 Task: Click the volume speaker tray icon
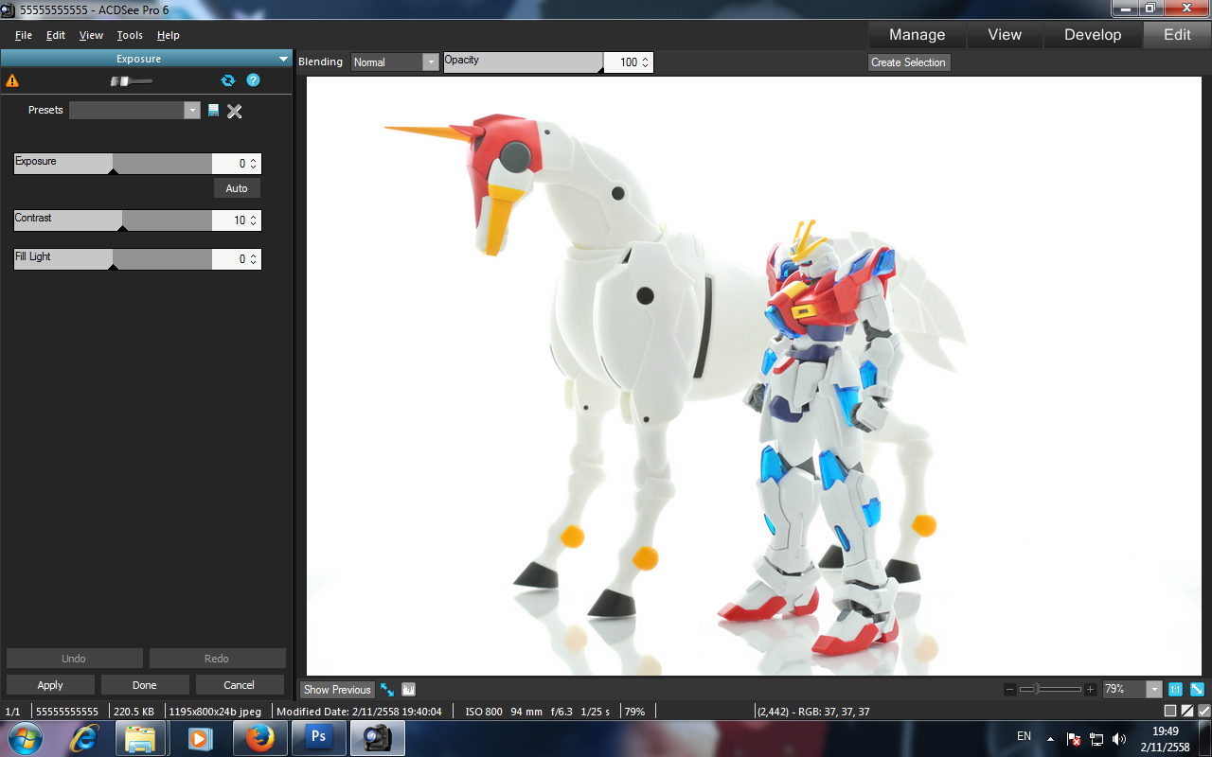pyautogui.click(x=1119, y=738)
